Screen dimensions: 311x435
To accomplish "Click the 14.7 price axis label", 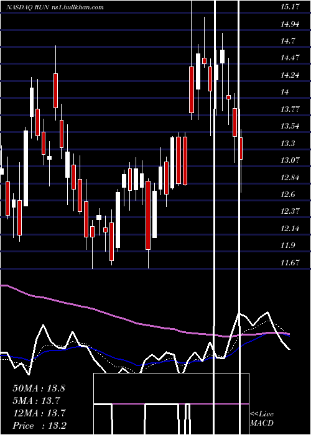I will coord(288,41).
